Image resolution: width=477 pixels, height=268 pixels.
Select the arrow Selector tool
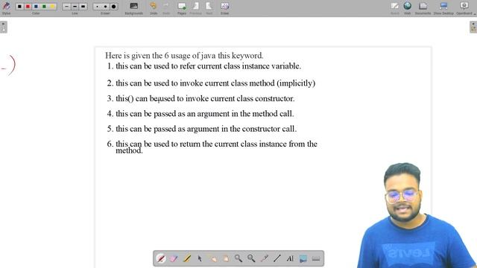pos(200,258)
